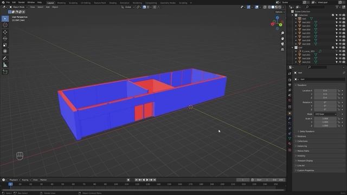This screenshot has width=347, height=195.
Task: Toggle the snapping magnet in header
Action: 144,7
